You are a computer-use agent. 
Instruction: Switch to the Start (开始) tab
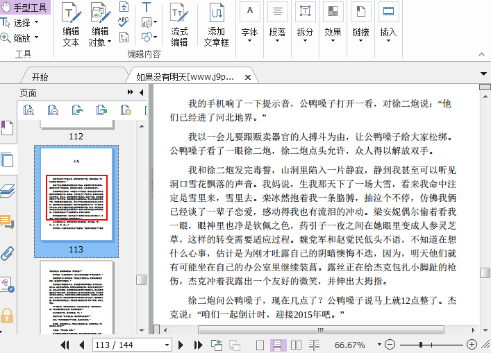coord(40,77)
